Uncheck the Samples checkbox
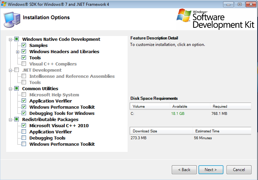258x180 pixels. click(24, 45)
